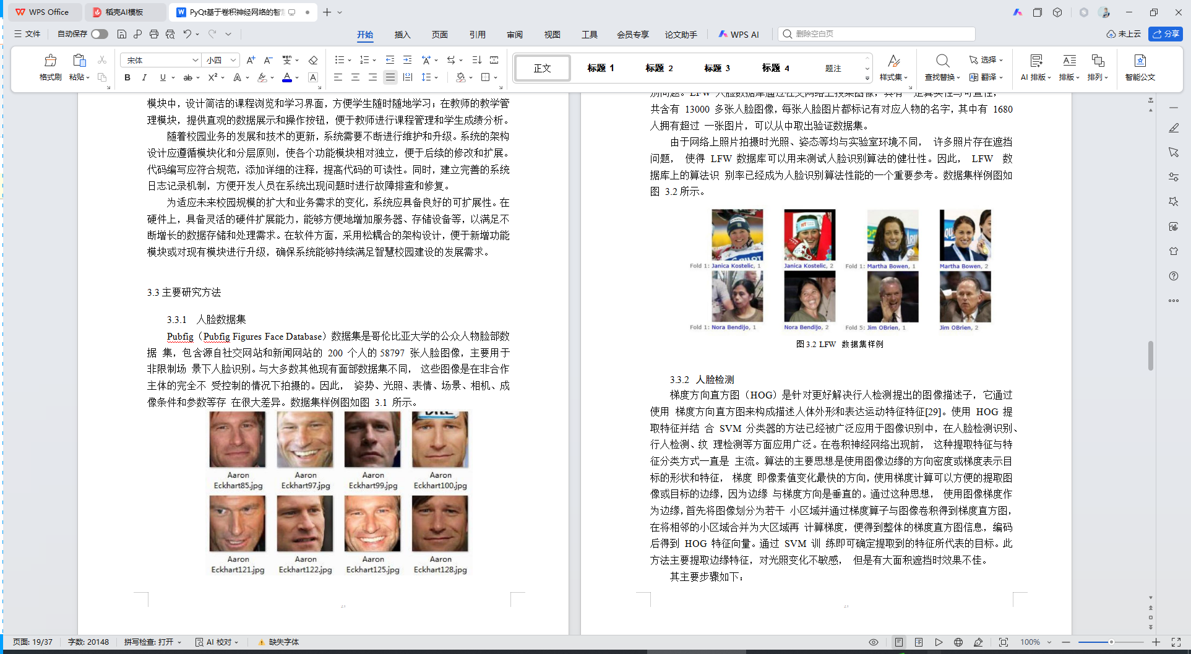Open the Select (选择) dropdown
The image size is (1191, 654).
click(x=986, y=60)
